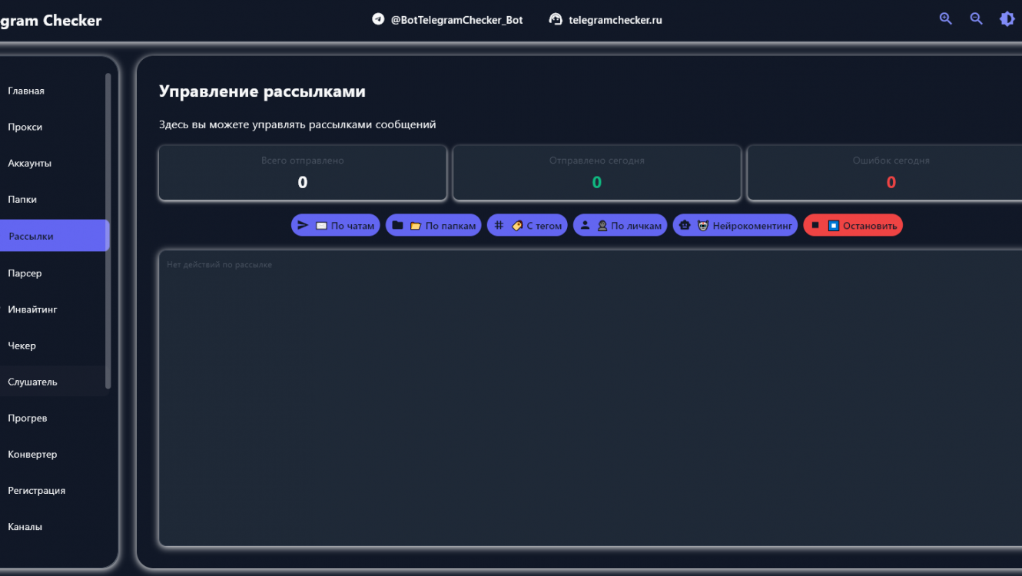Open Инвайтинг from the sidebar
This screenshot has width=1022, height=576.
coord(32,309)
